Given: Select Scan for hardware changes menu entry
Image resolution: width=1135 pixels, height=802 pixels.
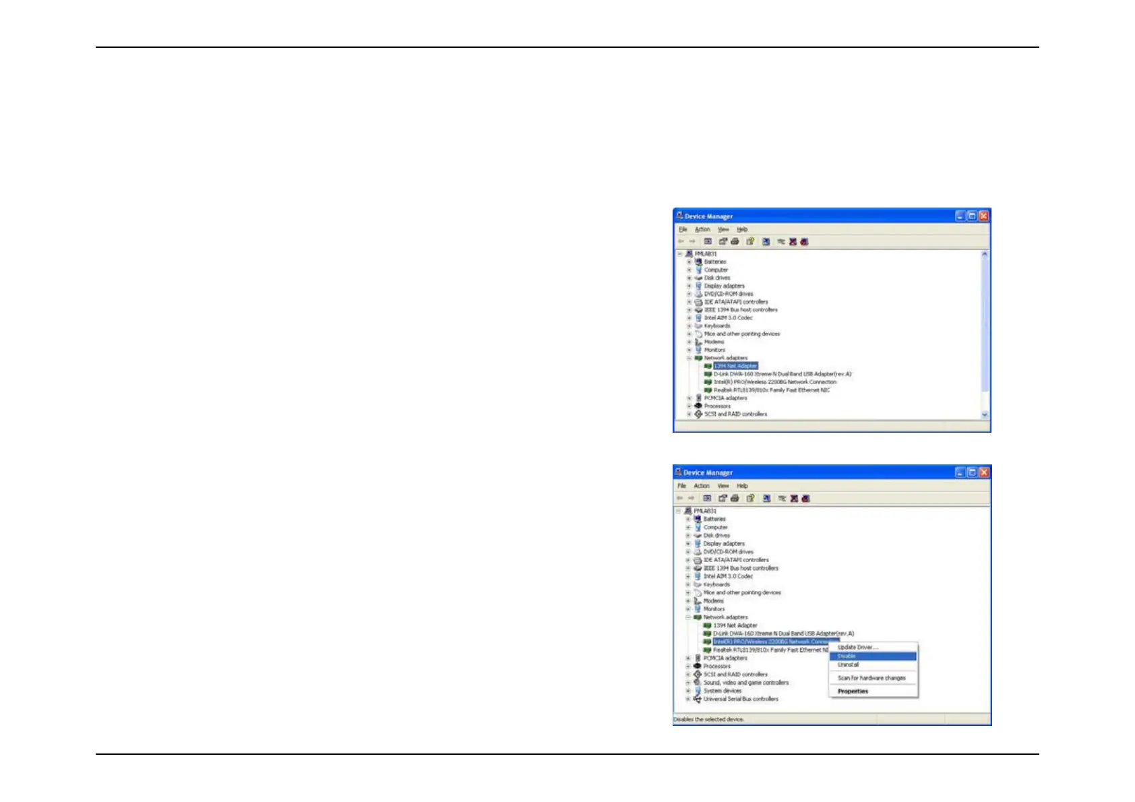Looking at the screenshot, I should tap(873, 678).
